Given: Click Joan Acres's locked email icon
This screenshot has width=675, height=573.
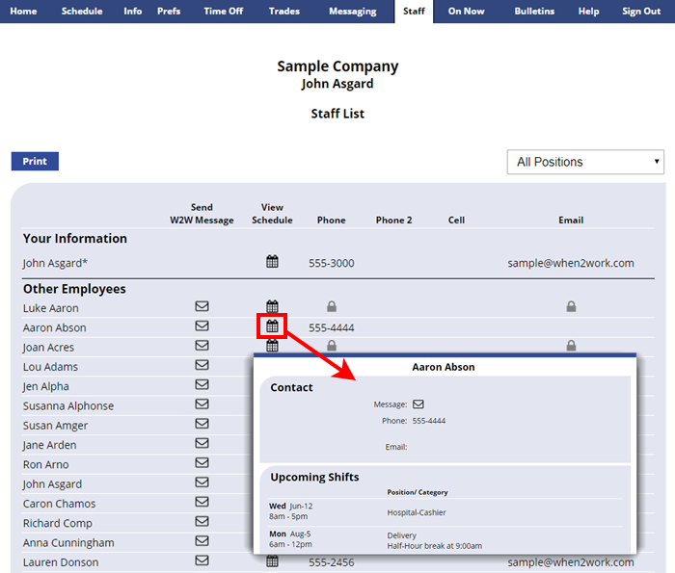Looking at the screenshot, I should [571, 346].
